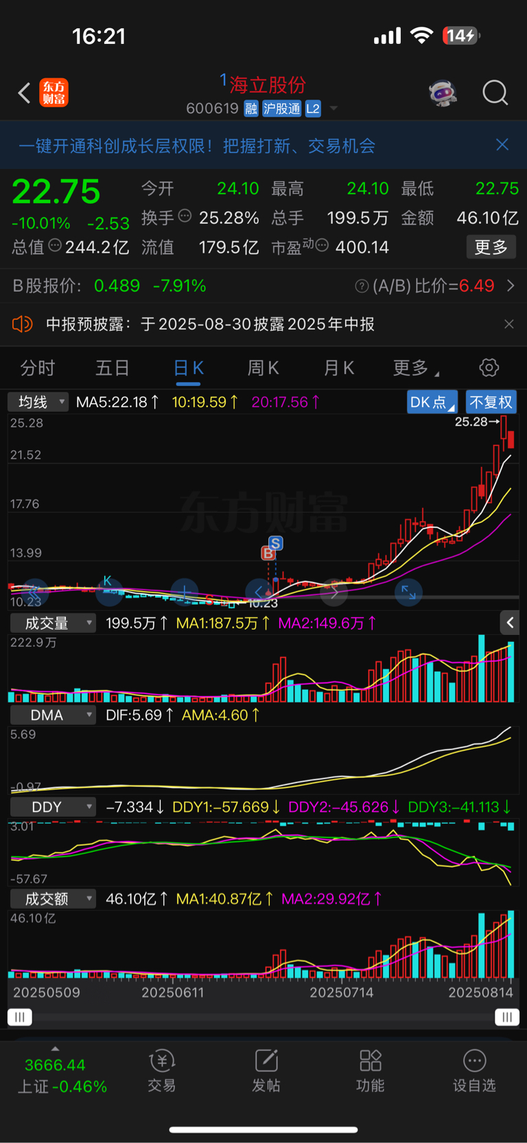Toggle the 不复权 adjustment button
527x1143 pixels.
point(491,402)
